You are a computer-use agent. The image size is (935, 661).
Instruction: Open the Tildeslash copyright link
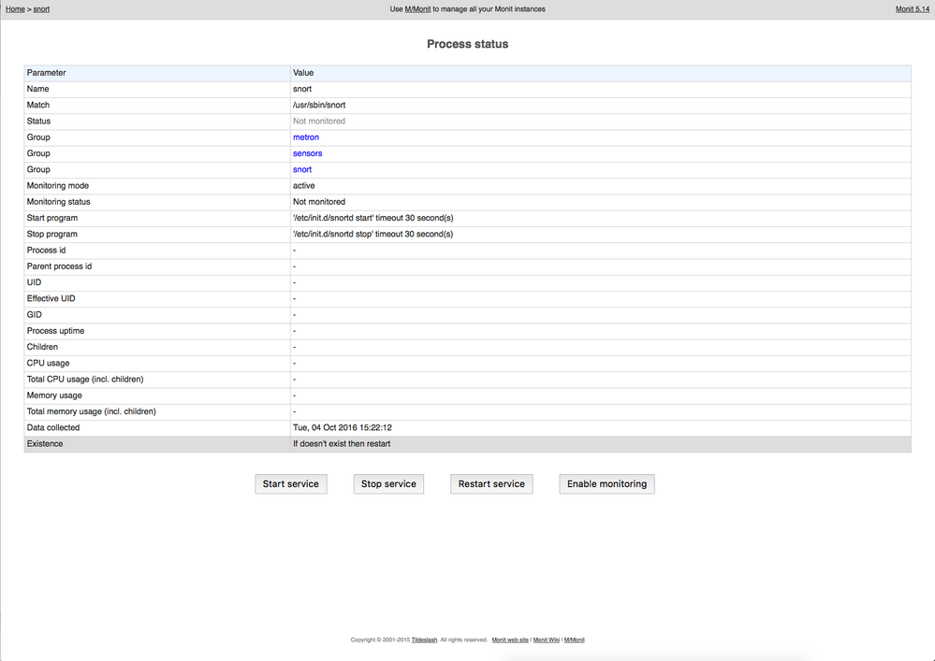[x=425, y=639]
